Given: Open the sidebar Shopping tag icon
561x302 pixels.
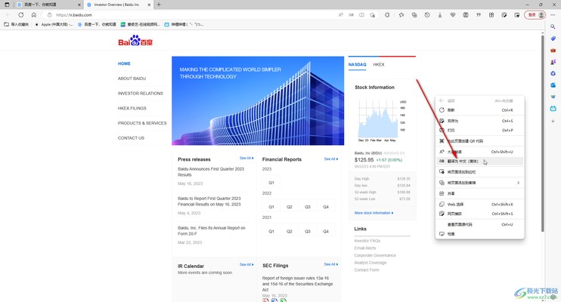Looking at the screenshot, I should click(553, 39).
